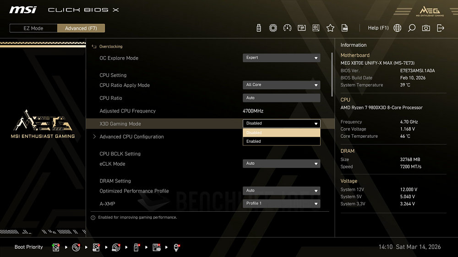Take a screenshot with the camera icon
Image resolution: width=458 pixels, height=257 pixels.
coord(426,28)
